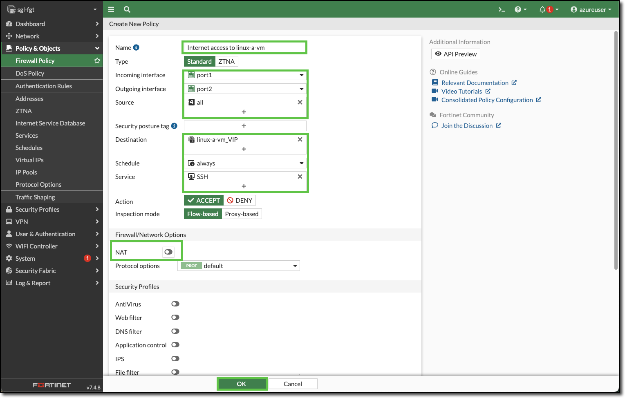Image resolution: width=625 pixels, height=398 pixels.
Task: Open the Schedule 'always' dropdown
Action: (301, 163)
